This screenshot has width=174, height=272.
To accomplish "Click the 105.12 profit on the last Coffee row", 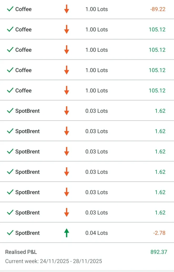I will click(x=157, y=90).
